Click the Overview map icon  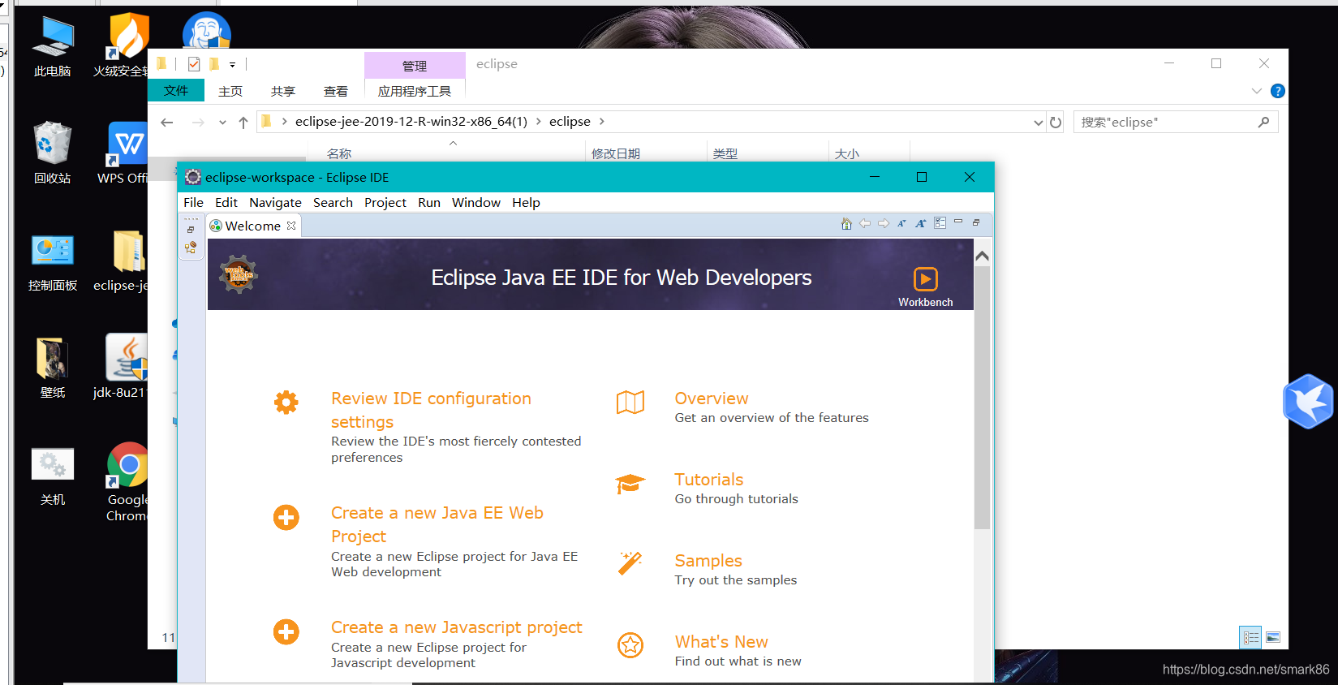pos(630,403)
